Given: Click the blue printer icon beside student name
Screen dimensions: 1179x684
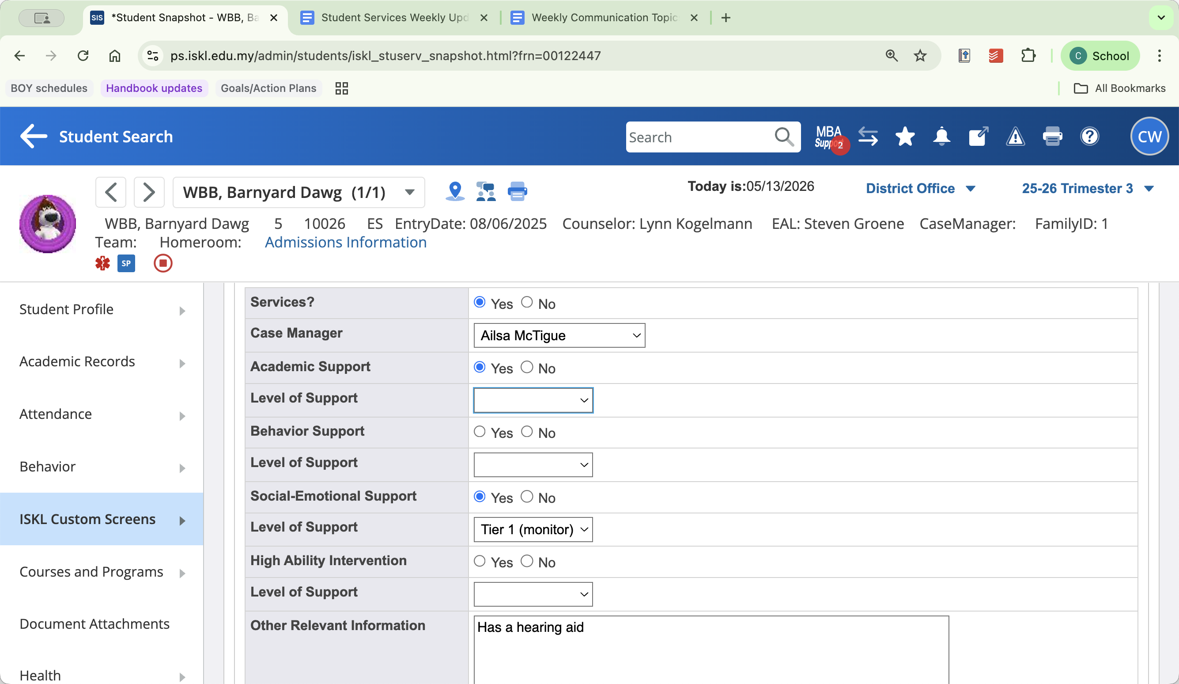Looking at the screenshot, I should (x=517, y=191).
